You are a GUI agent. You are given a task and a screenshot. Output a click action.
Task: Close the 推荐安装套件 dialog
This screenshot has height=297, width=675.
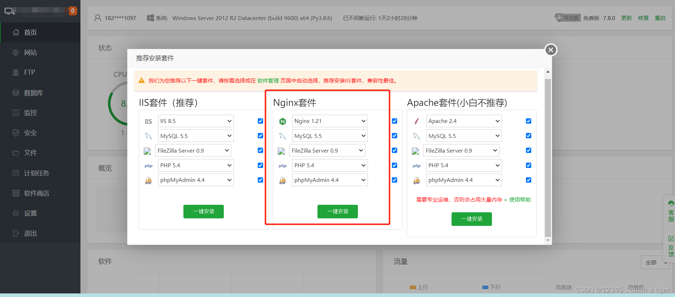551,50
